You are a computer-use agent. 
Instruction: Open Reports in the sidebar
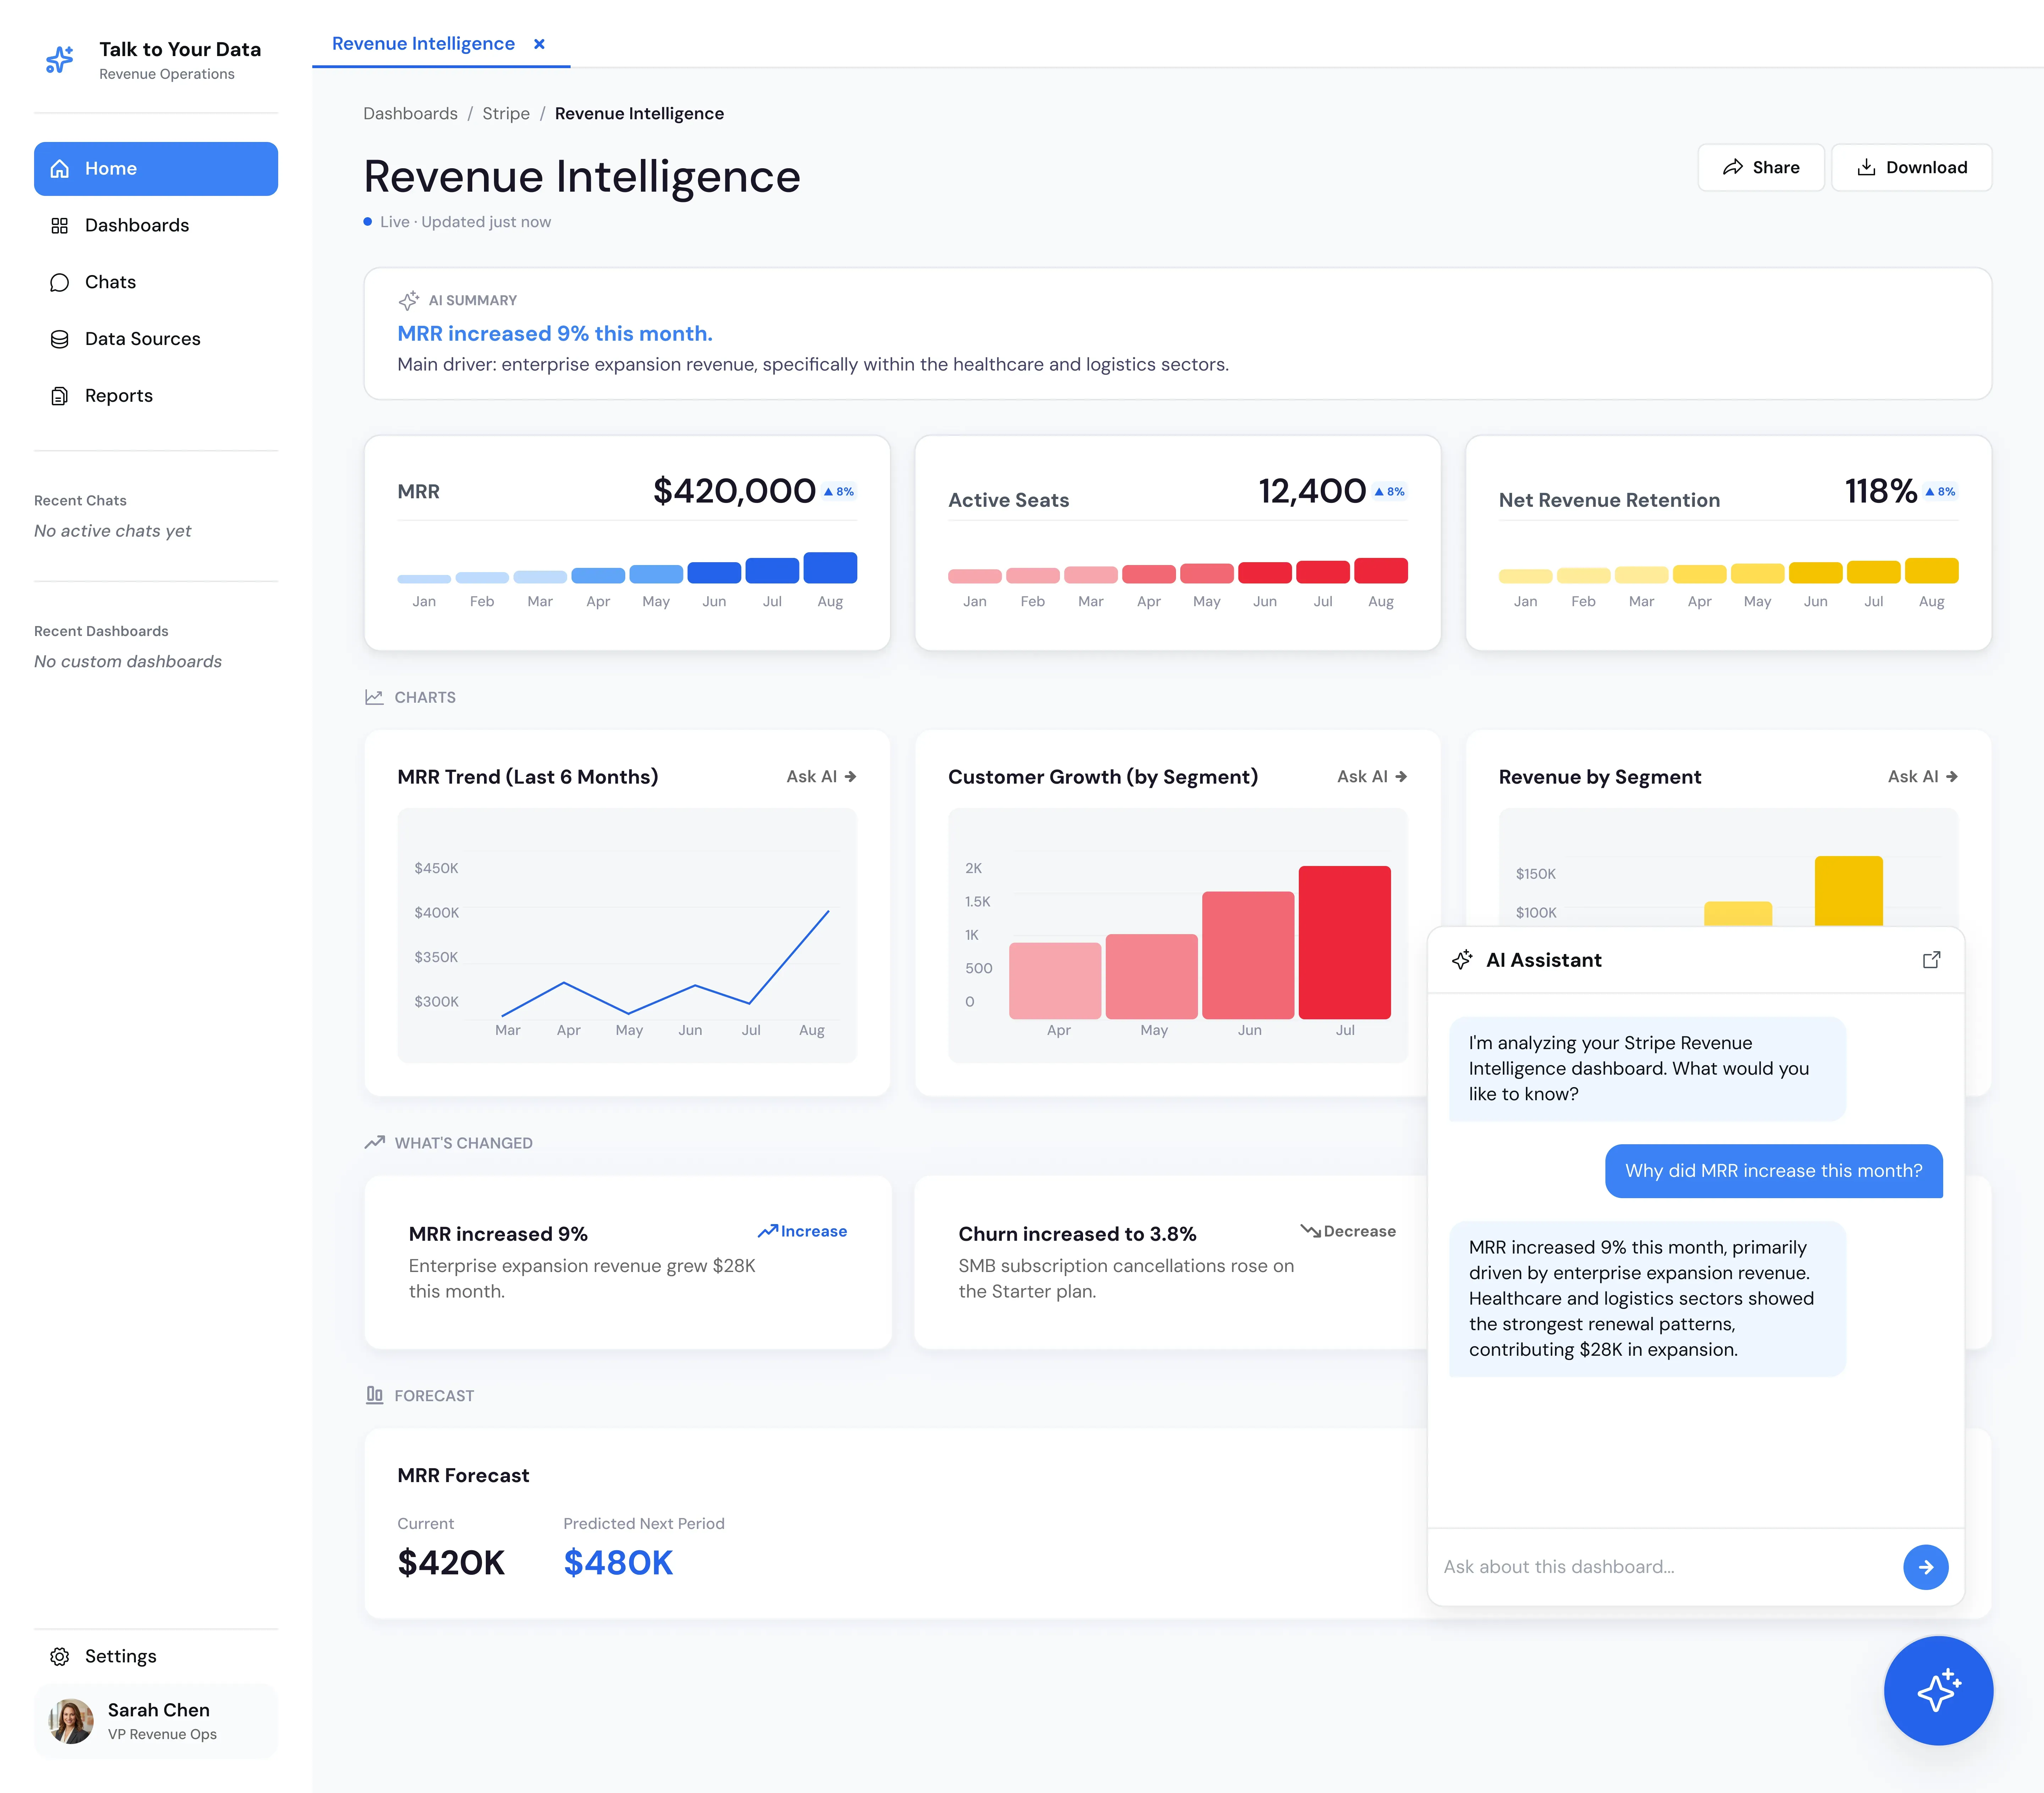tap(156, 396)
